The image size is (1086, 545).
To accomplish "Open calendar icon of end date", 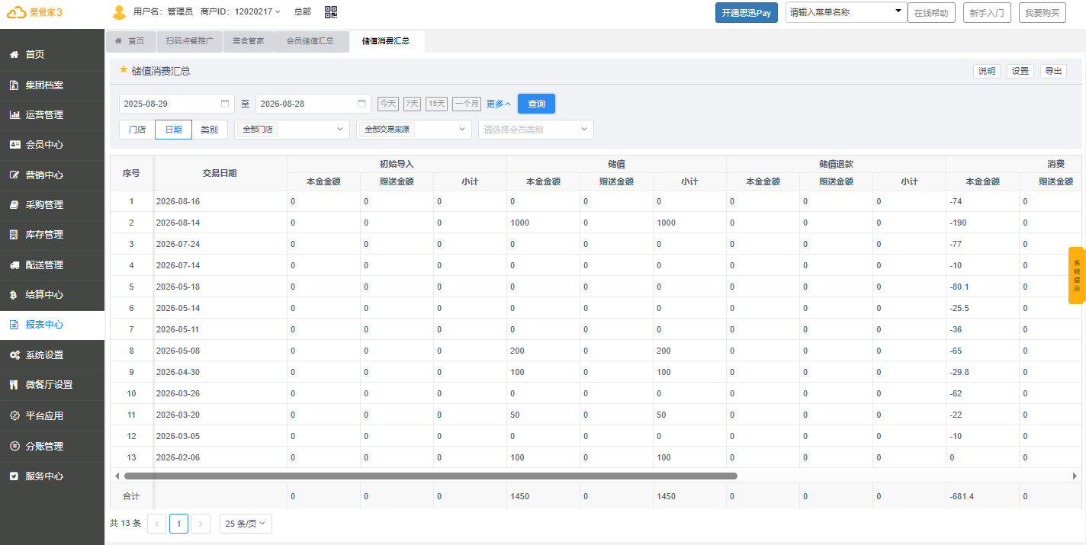I will [x=361, y=104].
